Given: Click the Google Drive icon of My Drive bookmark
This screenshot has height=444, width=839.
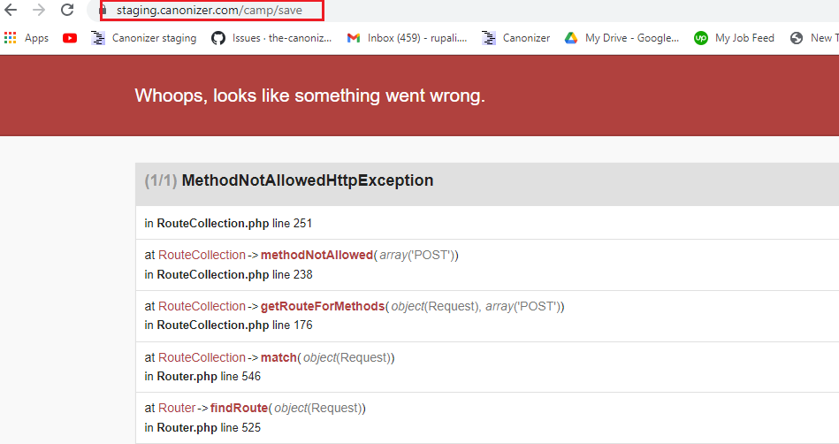Looking at the screenshot, I should 571,38.
